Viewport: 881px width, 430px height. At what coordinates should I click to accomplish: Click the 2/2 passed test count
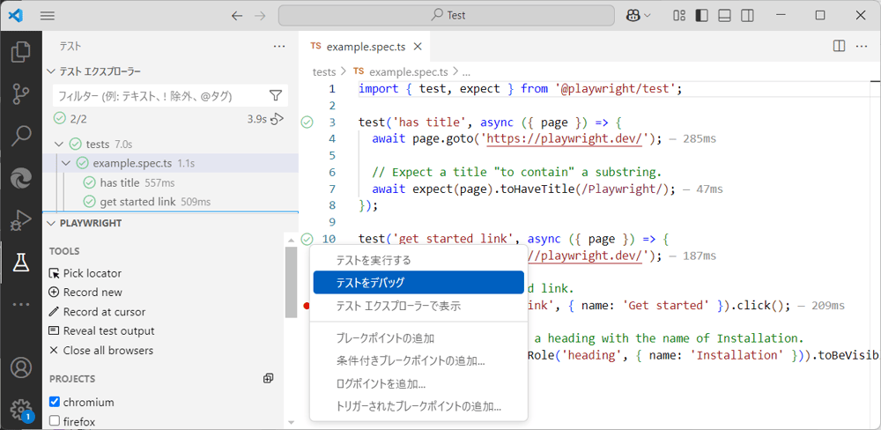[78, 119]
